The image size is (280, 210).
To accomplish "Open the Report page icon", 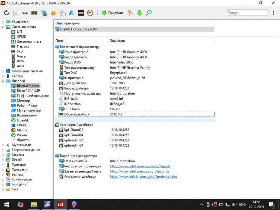I will (x=16, y=13).
